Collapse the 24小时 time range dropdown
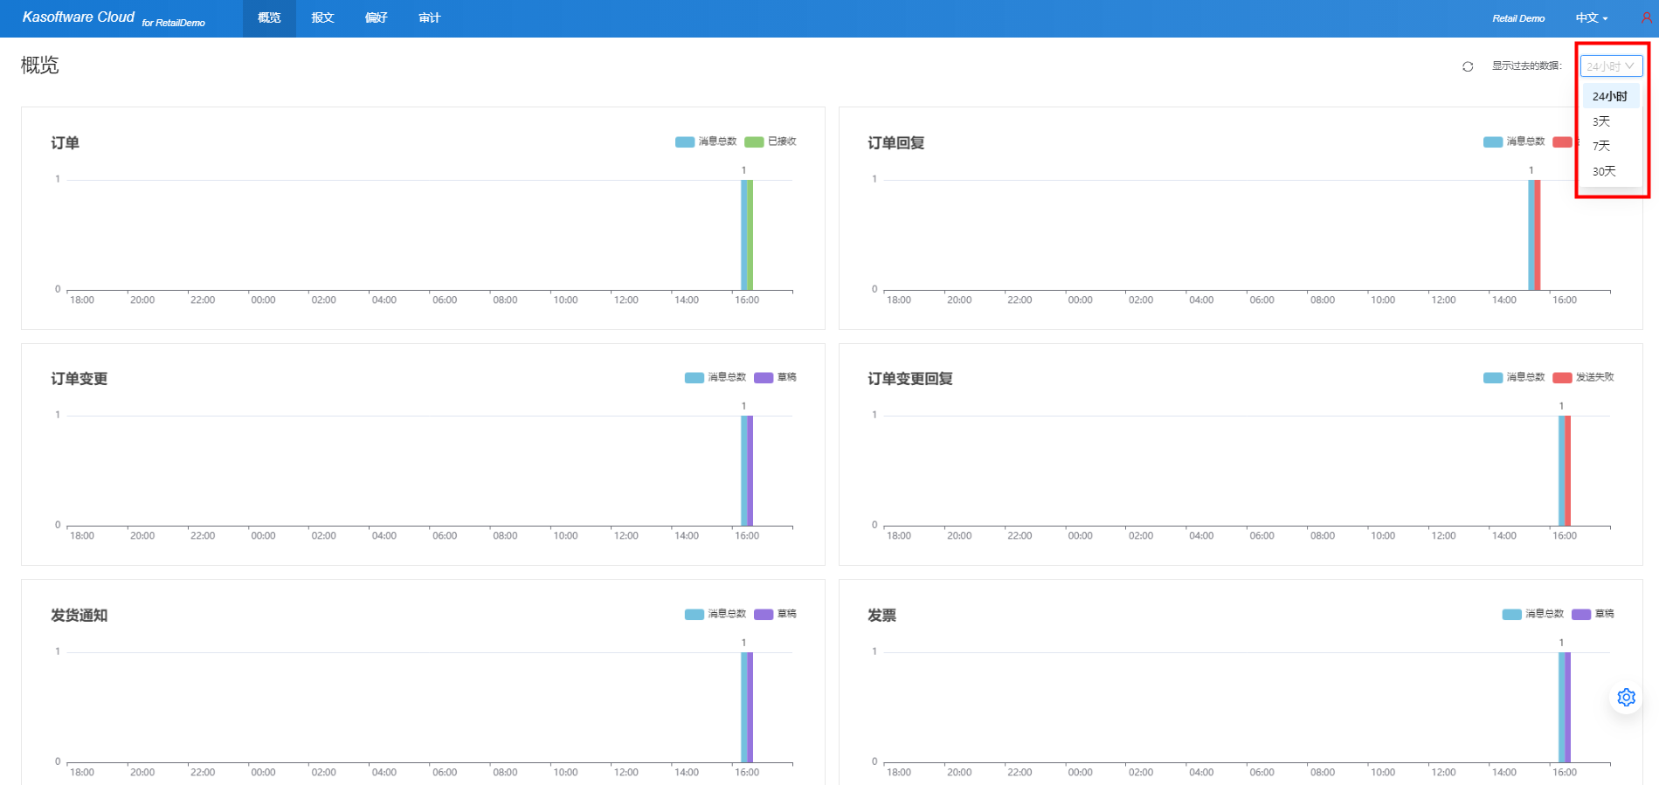 [x=1611, y=66]
